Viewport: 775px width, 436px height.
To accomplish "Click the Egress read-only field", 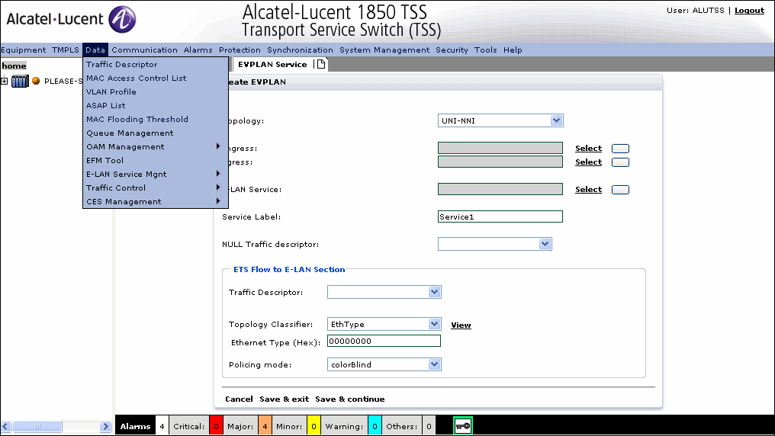I will pyautogui.click(x=500, y=162).
